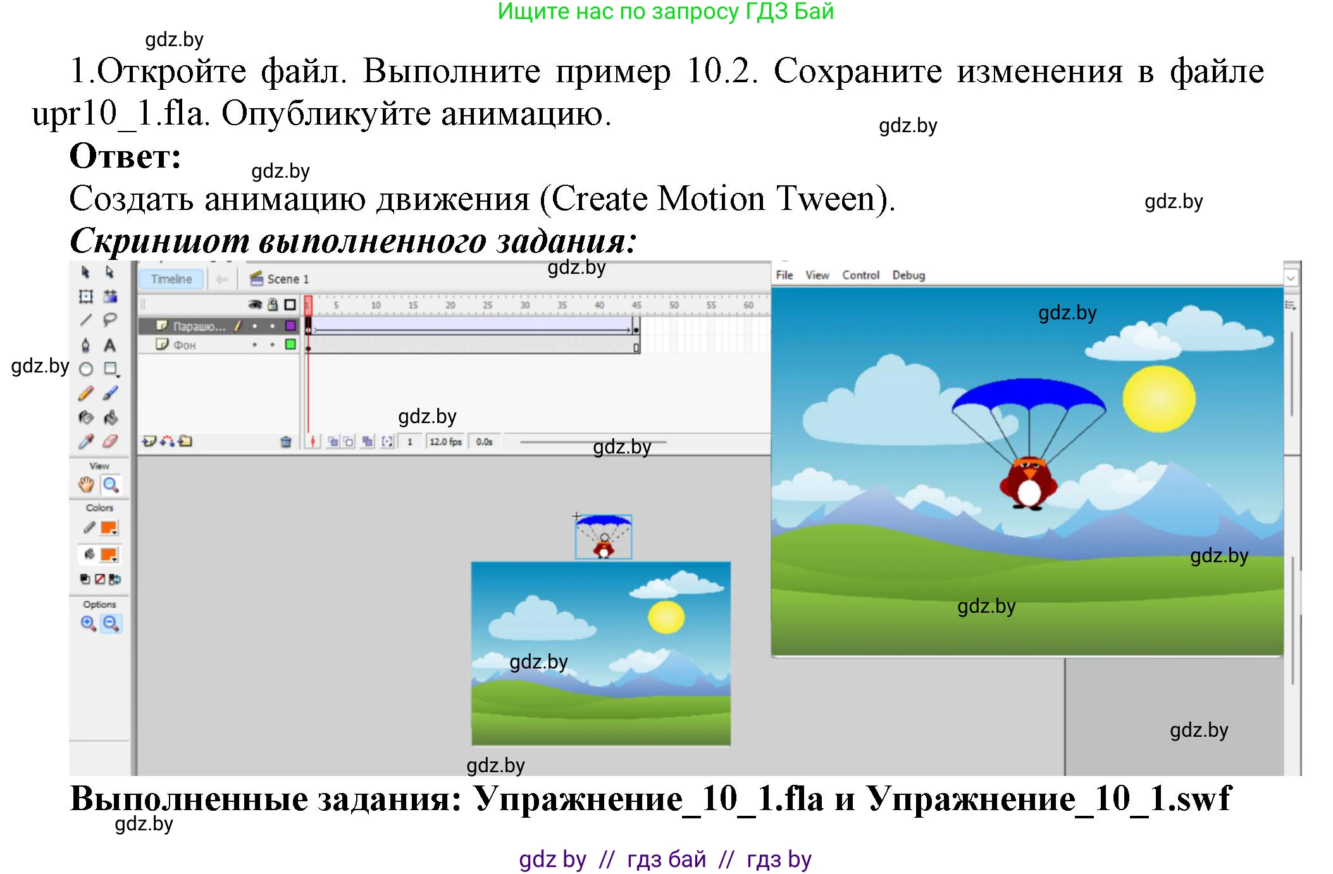Viewport: 1333px width, 874px height.
Task: Toggle show/hide all layers eye icon
Action: click(x=255, y=305)
